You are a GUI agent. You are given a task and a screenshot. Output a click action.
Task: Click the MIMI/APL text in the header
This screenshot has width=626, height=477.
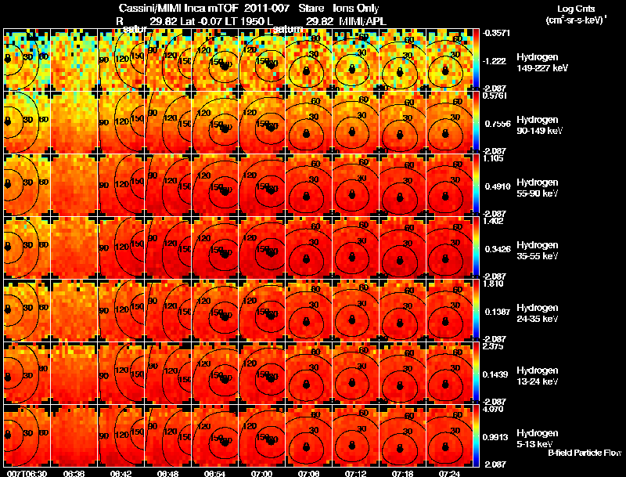point(362,21)
